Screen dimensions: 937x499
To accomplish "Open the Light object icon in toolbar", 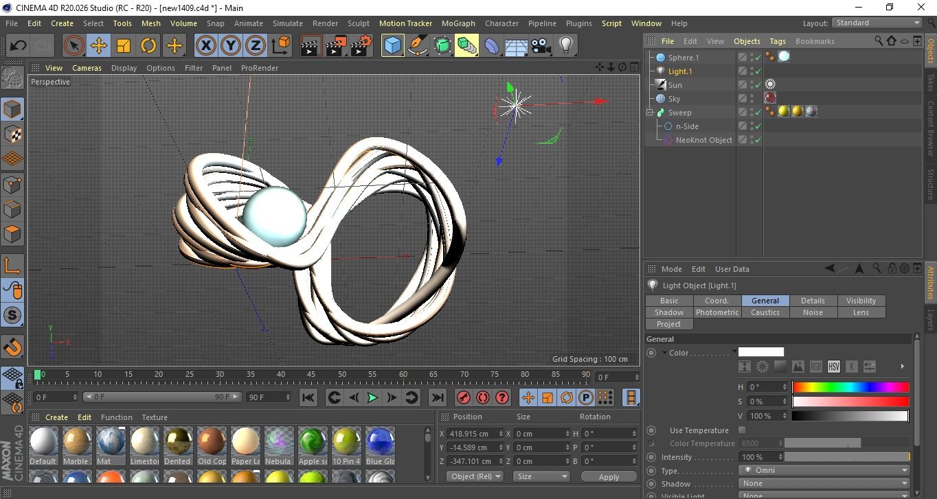I will click(565, 46).
